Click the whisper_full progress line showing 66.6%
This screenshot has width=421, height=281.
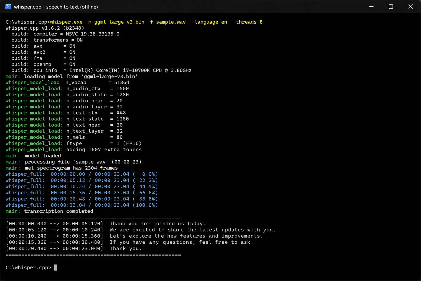click(82, 193)
